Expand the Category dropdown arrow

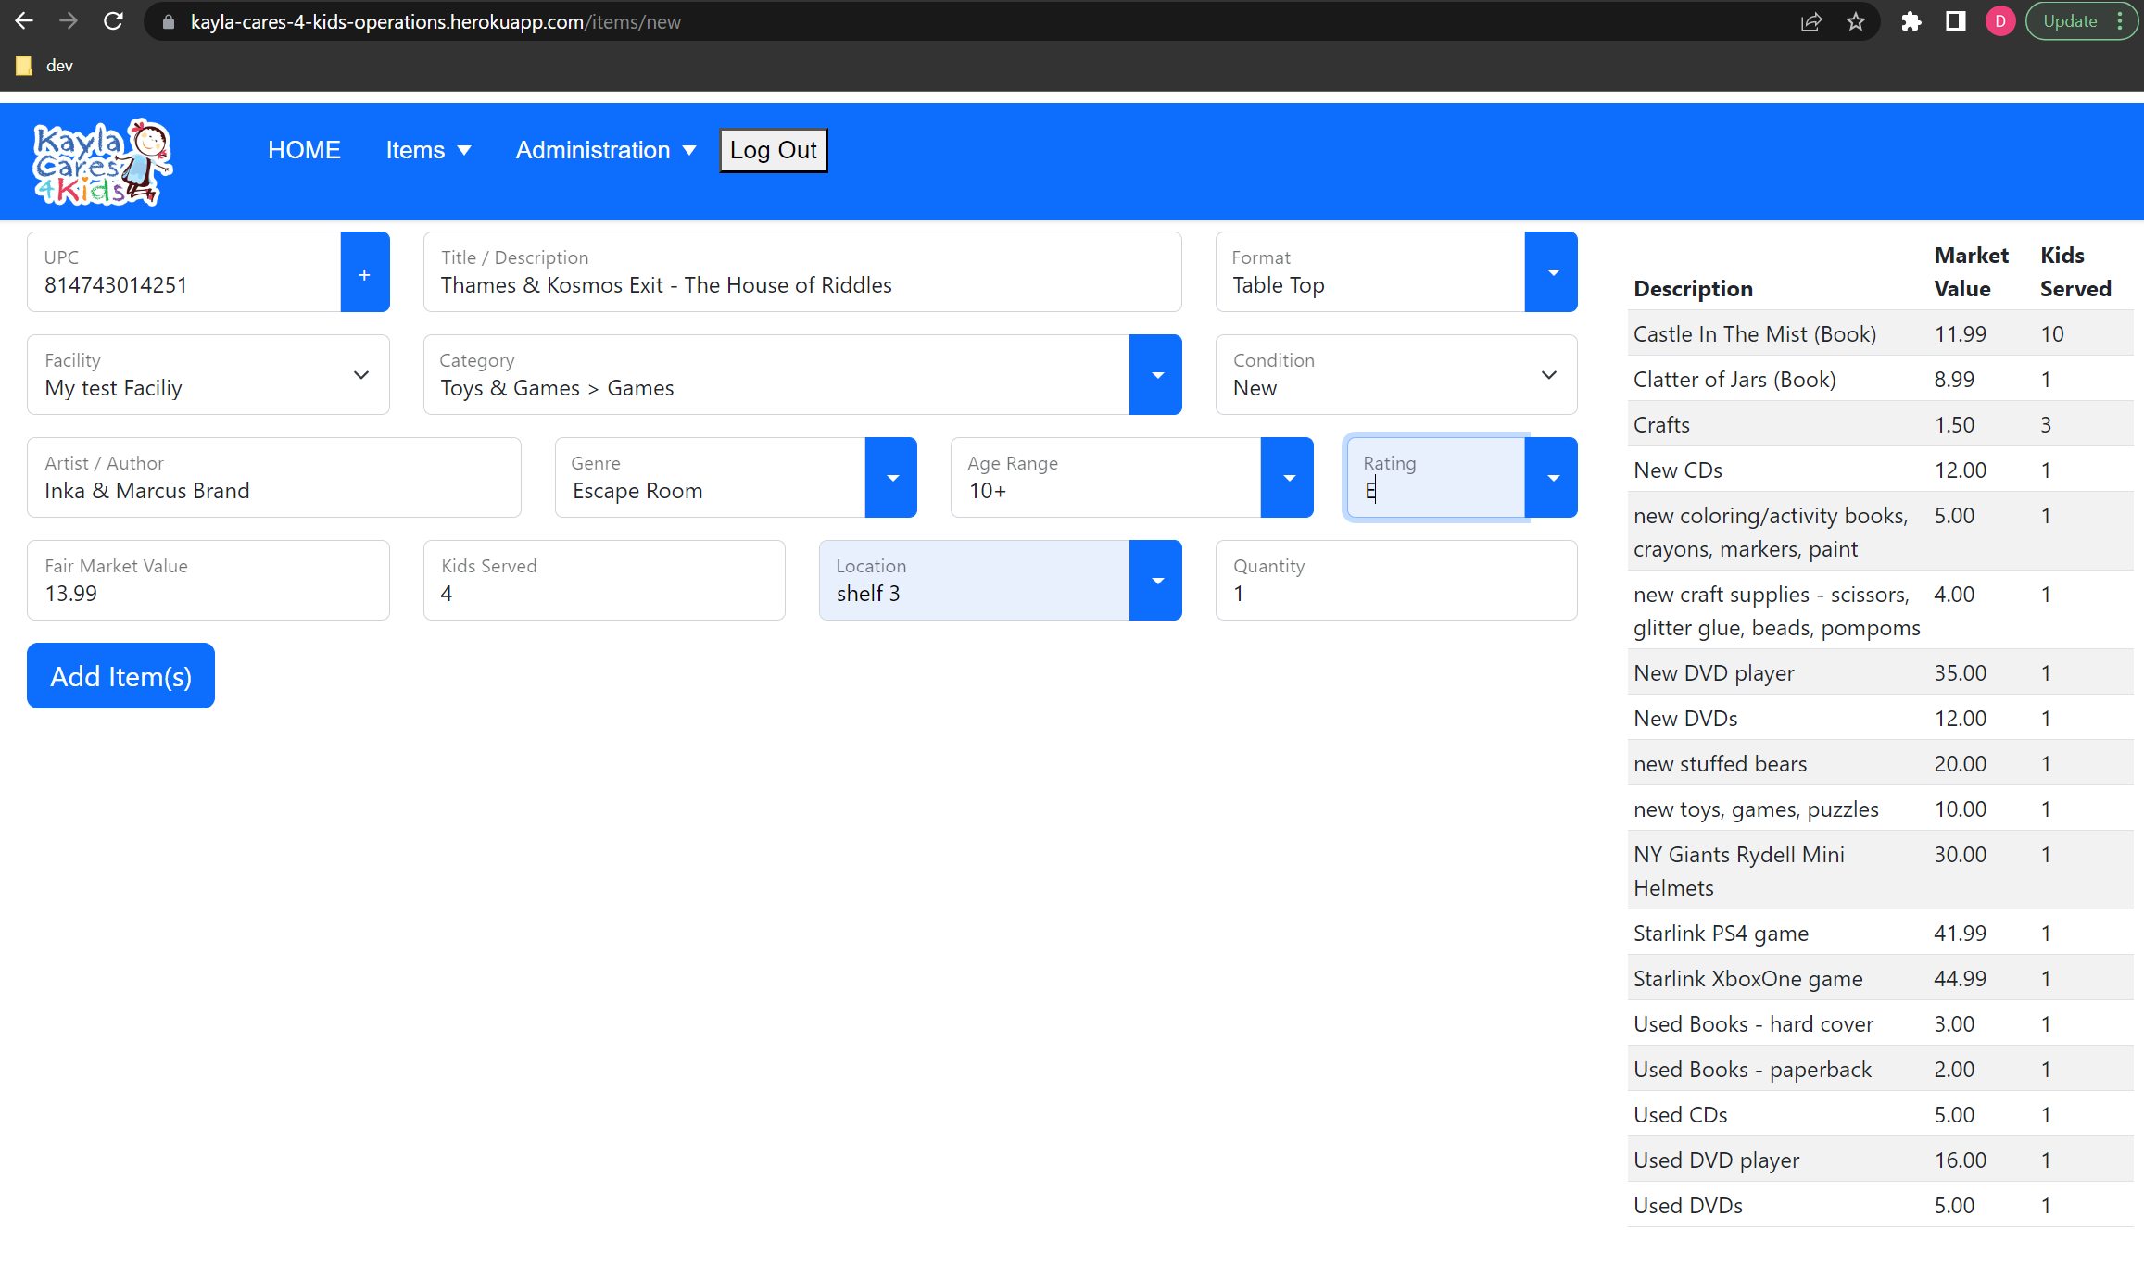click(x=1156, y=375)
